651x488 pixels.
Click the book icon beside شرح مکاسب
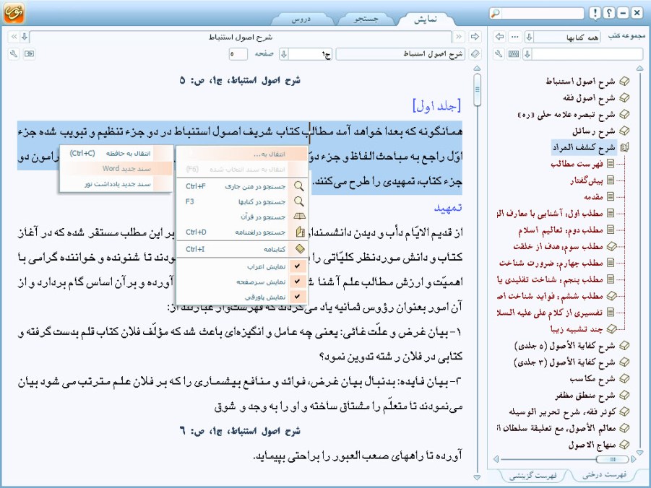click(x=624, y=378)
